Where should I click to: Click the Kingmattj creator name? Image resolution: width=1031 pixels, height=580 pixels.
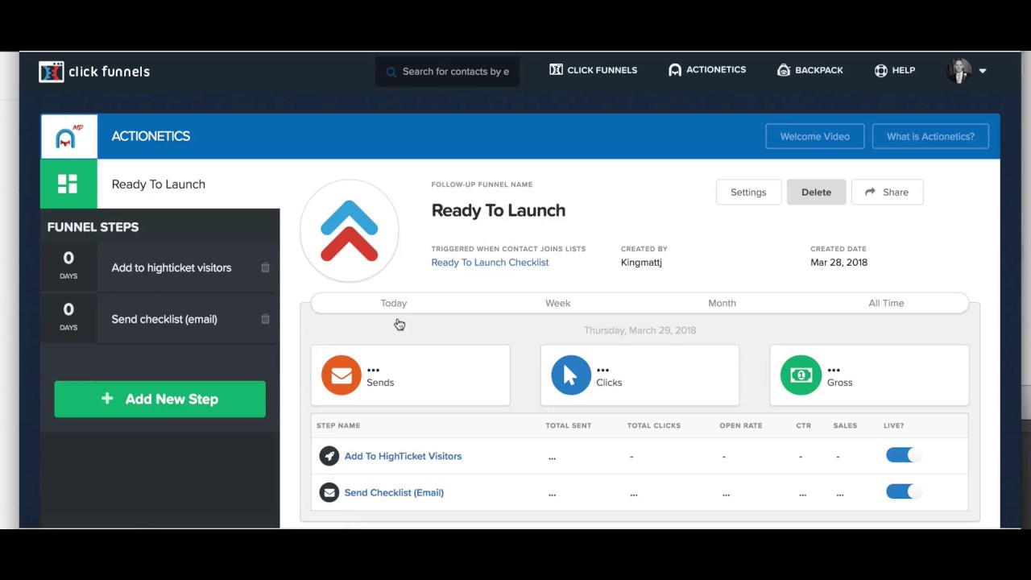coord(641,263)
